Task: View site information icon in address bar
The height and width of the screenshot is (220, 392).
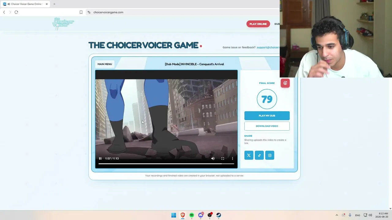Action: click(89, 12)
